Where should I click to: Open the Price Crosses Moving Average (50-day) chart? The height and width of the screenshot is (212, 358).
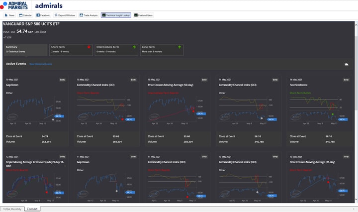click(x=178, y=110)
